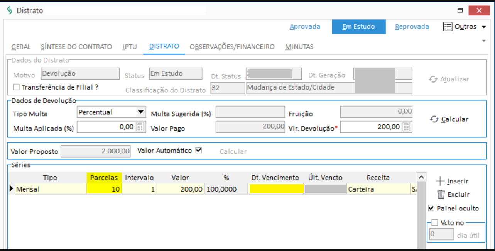Expand the Outros dropdown arrow

click(x=484, y=27)
